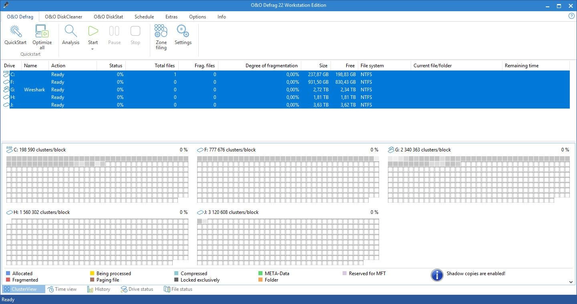Click the J: drive icon in cluster view
The width and height of the screenshot is (577, 304).
[200, 212]
